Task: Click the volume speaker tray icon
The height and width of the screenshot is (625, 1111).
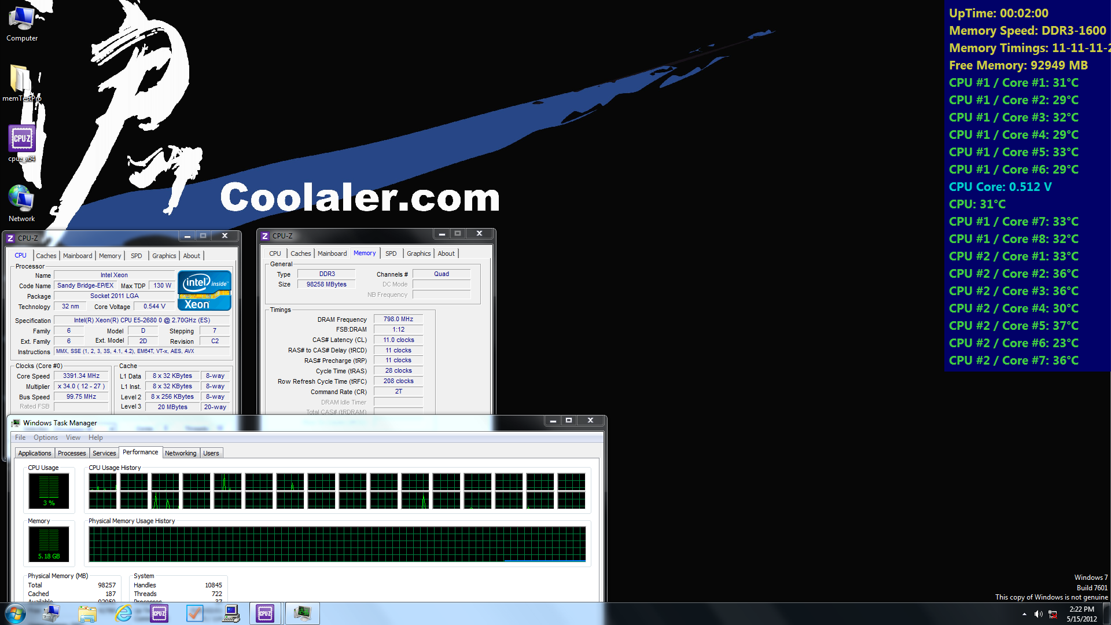Action: tap(1039, 614)
